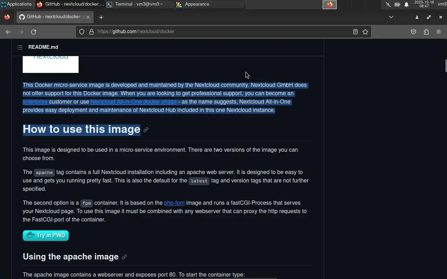Image resolution: width=447 pixels, height=279 pixels.
Task: Reload the current page
Action: (x=34, y=32)
